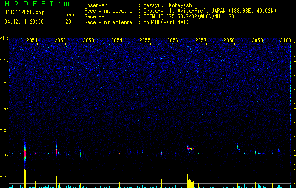Image resolution: width=296 pixels, height=188 pixels.
Task: Select the filename 0412112050.png
Action: coord(24,12)
